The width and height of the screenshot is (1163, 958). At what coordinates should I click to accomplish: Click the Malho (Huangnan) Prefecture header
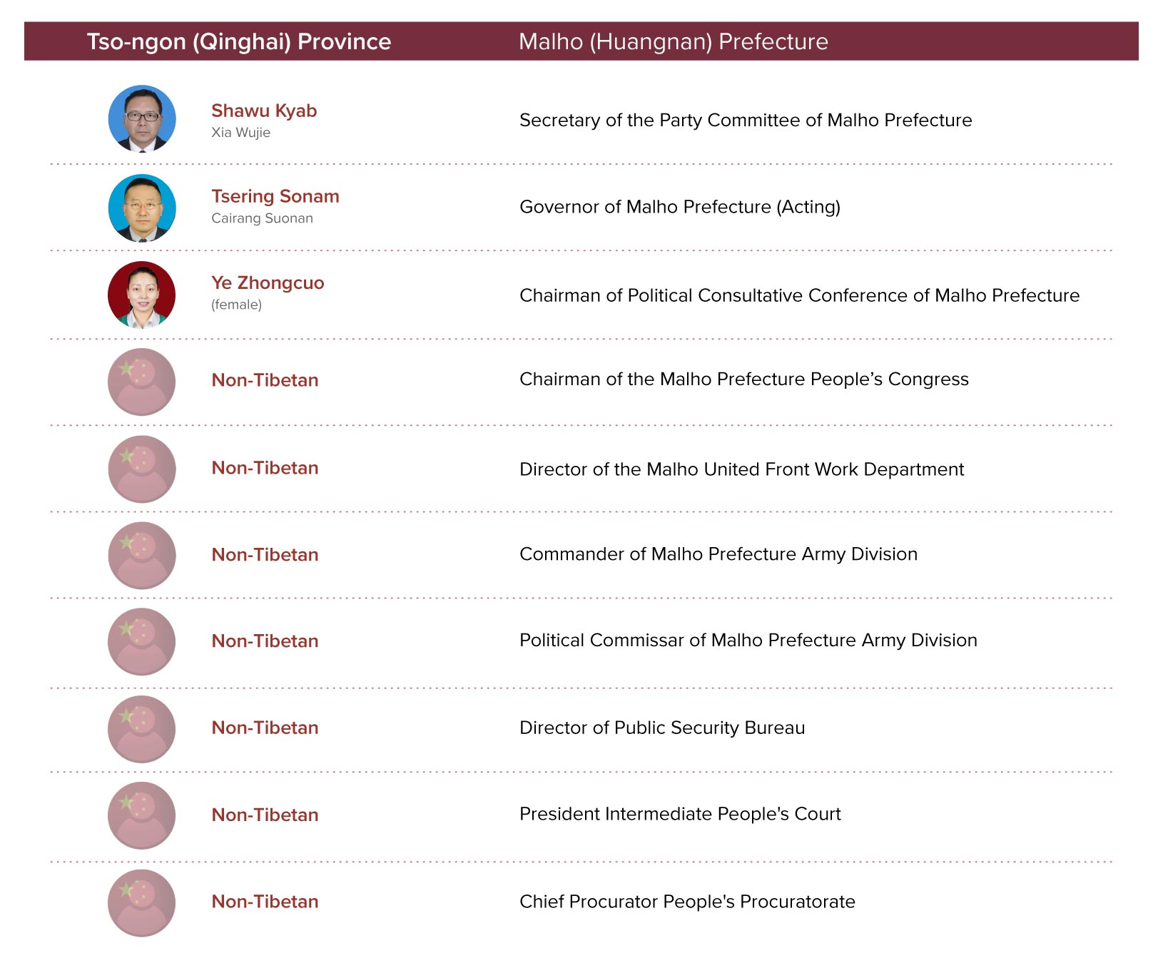coord(674,41)
